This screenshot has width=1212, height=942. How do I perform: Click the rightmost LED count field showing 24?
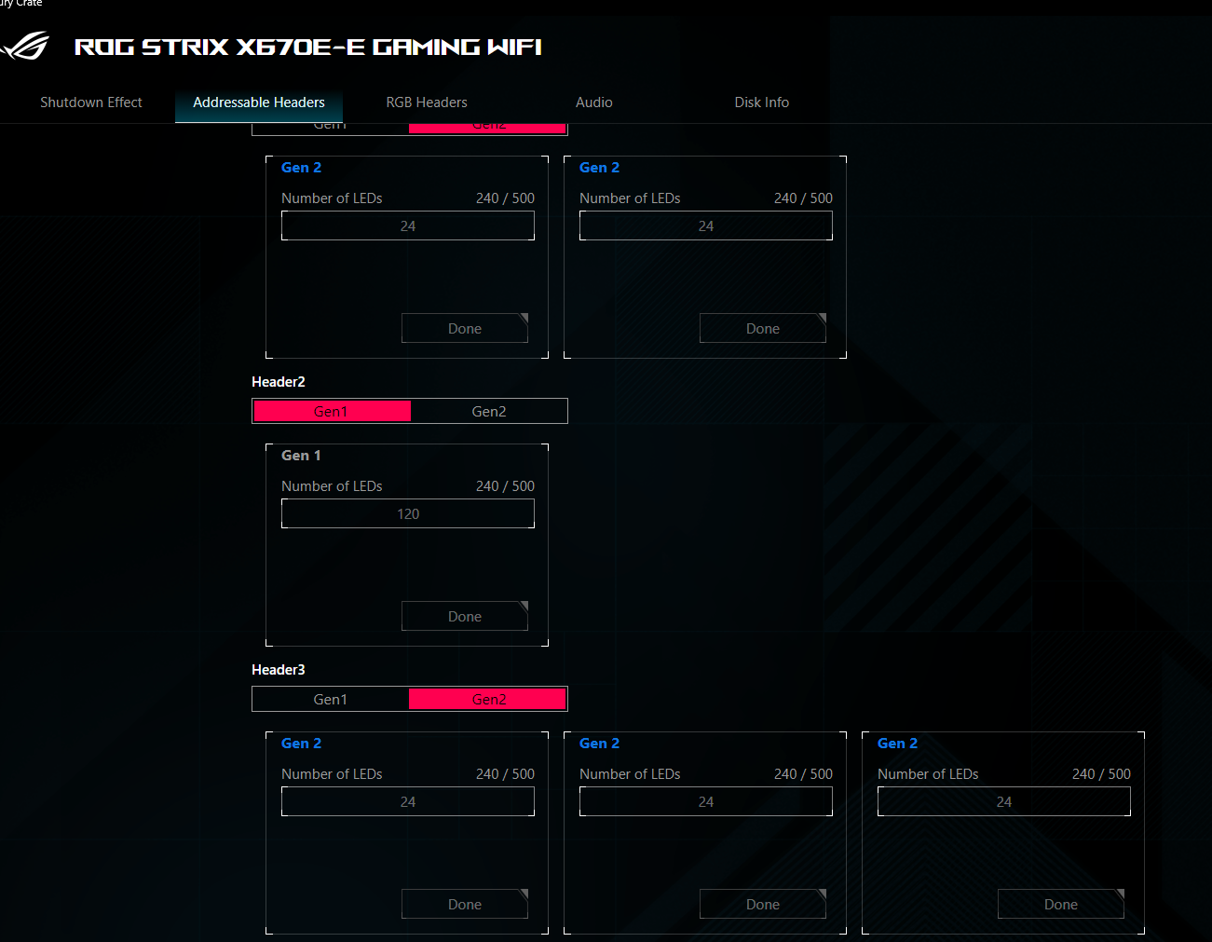(1003, 801)
